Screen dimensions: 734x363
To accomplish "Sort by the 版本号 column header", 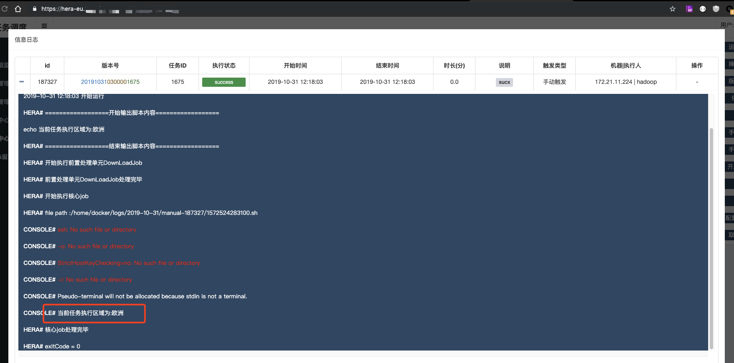I will coord(110,66).
